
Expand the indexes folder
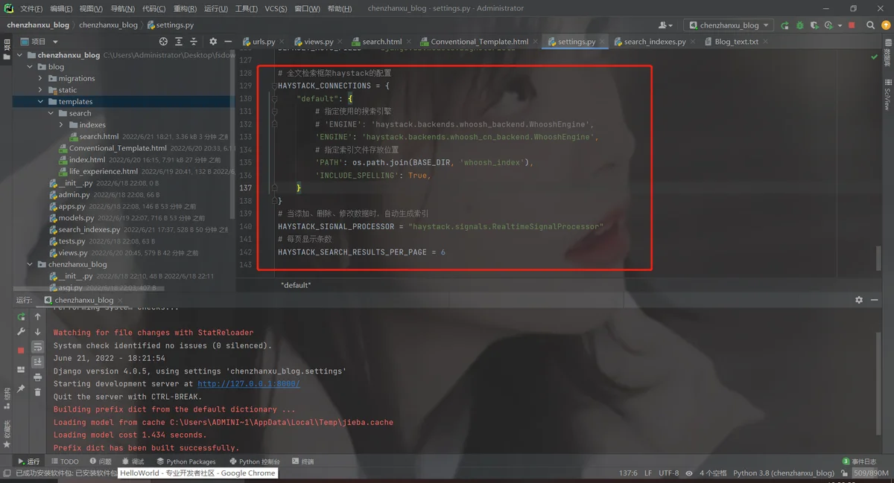[x=62, y=125]
